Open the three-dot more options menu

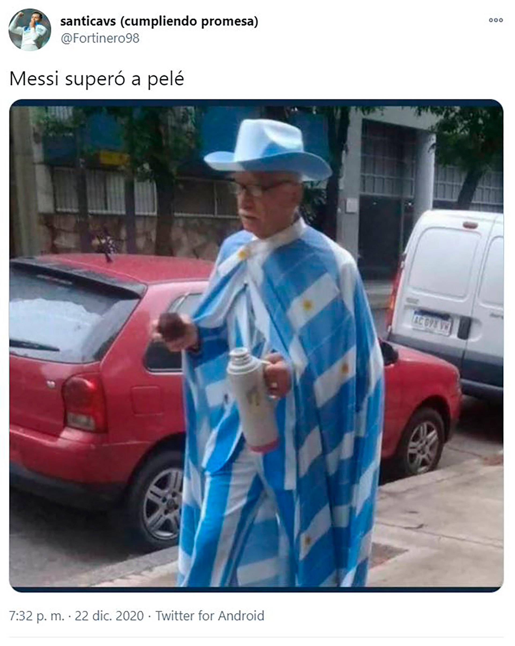(x=495, y=20)
